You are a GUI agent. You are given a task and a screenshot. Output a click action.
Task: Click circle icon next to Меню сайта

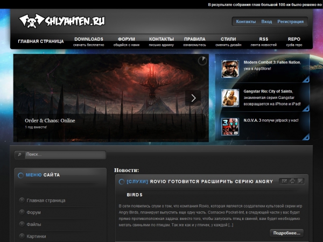[20, 175]
